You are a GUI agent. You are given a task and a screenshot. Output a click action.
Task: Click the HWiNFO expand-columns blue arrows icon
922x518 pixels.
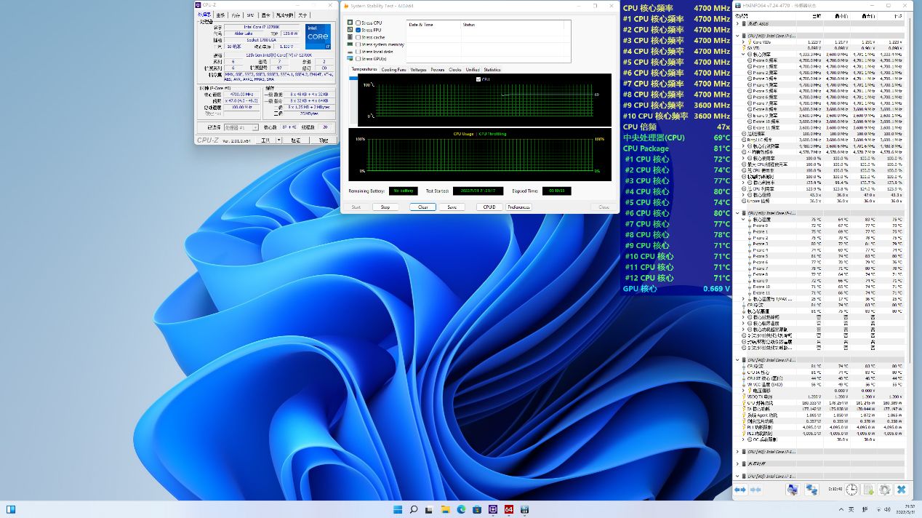(740, 490)
